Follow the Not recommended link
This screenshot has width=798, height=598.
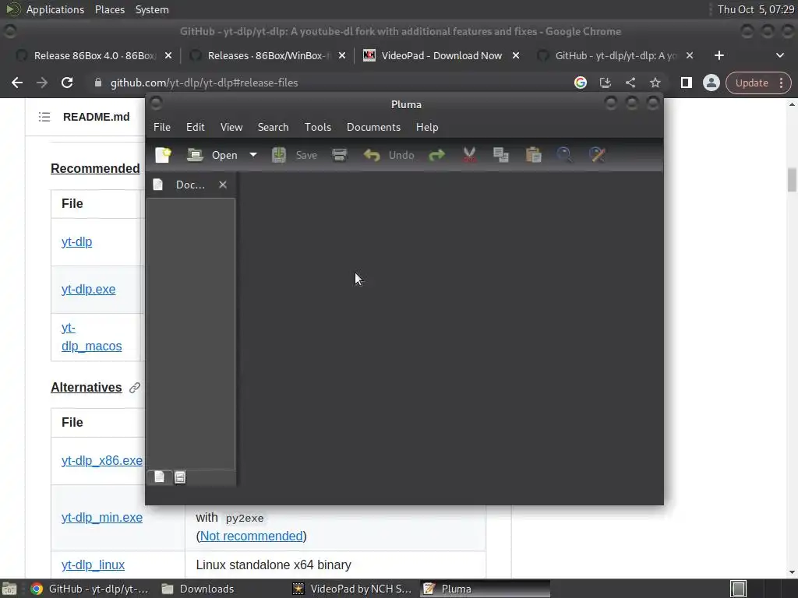[x=251, y=536]
